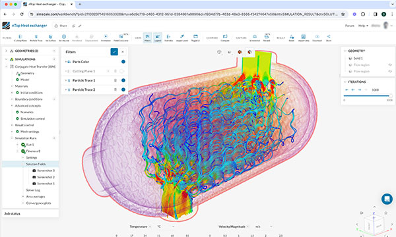Select the rightmost orange cube render mode
This screenshot has height=237, width=396.
coord(249,52)
